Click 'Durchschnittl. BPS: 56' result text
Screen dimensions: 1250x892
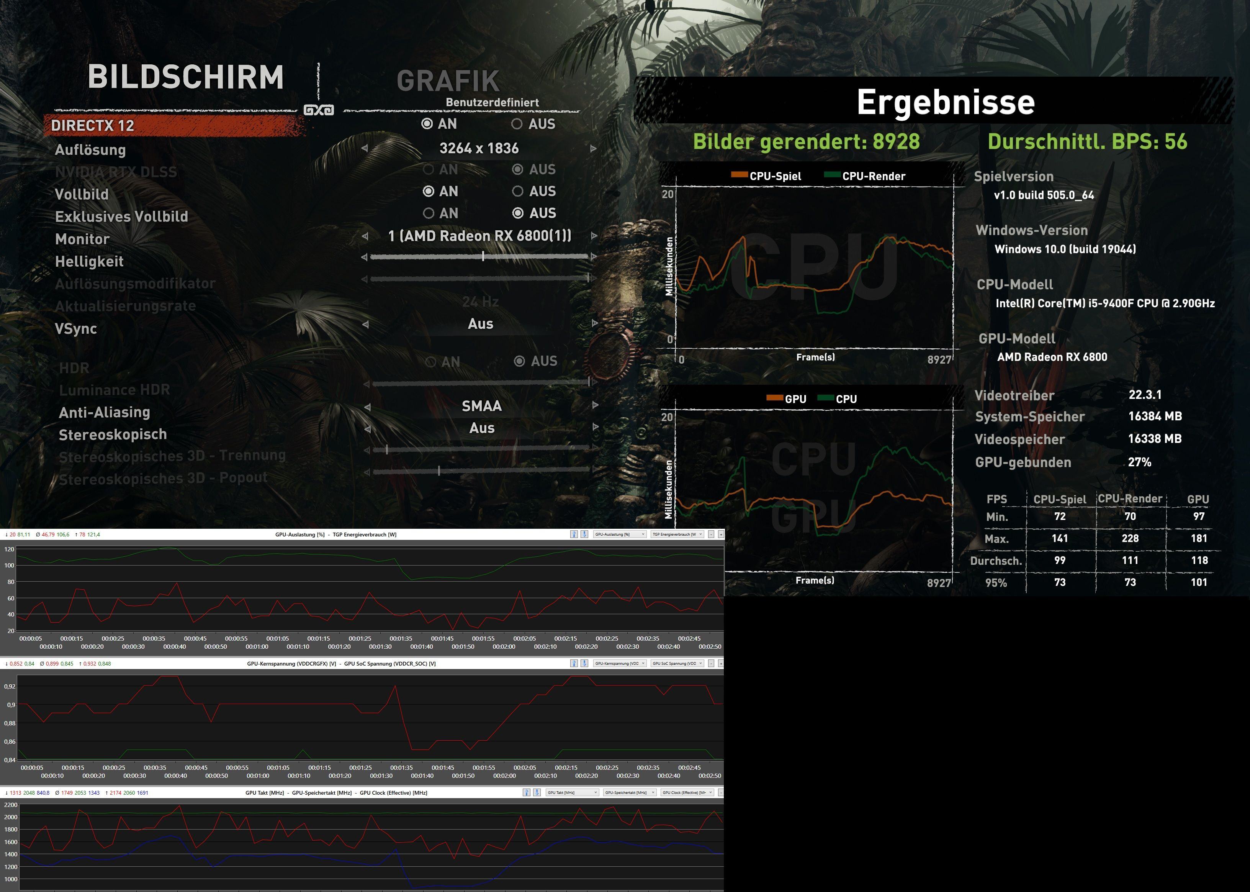(x=1088, y=141)
